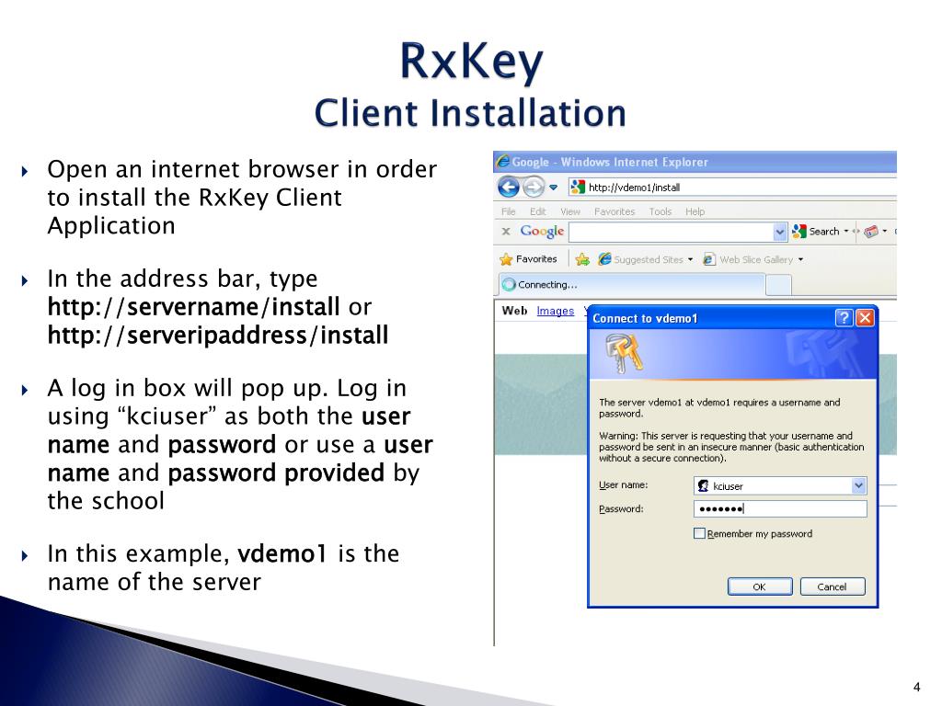Open the Tools menu
The image size is (942, 706).
pos(660,211)
